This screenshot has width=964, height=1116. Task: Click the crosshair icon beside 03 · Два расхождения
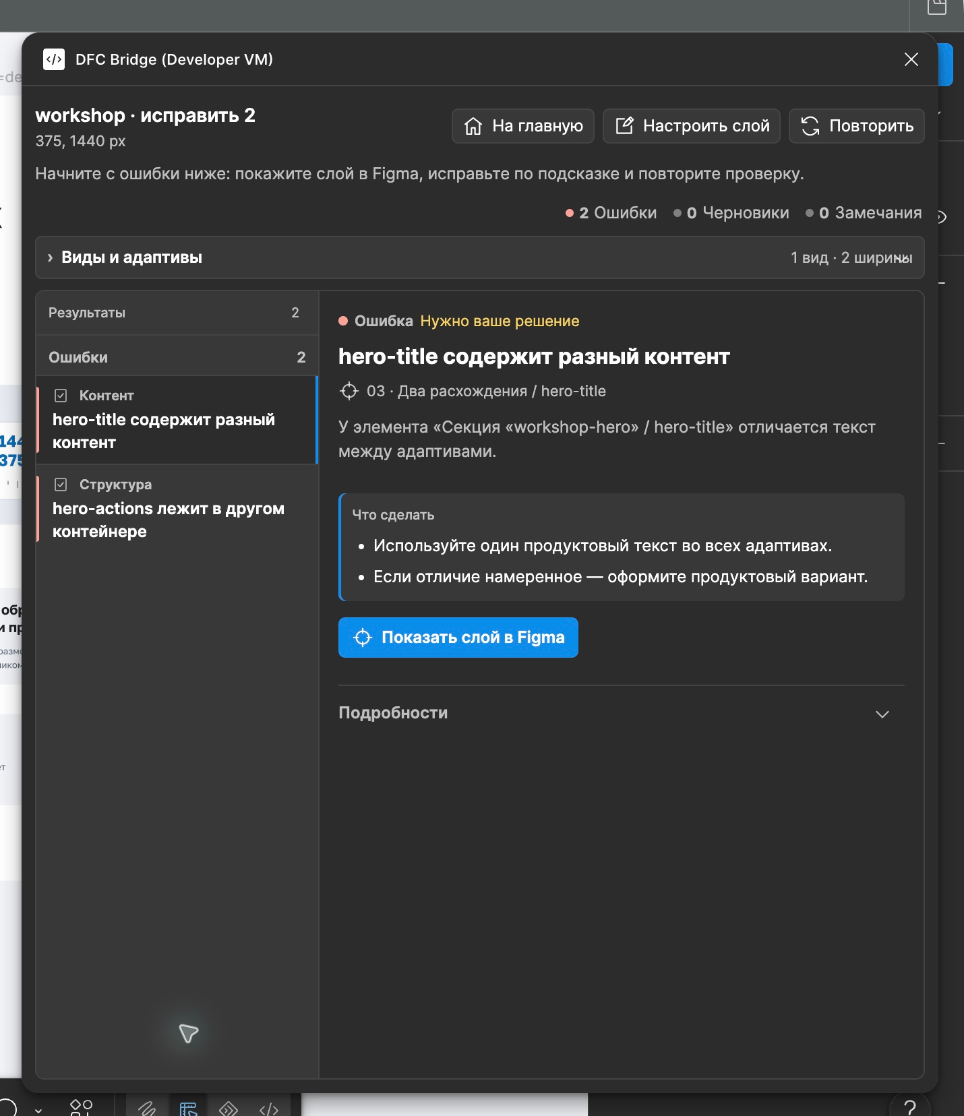click(x=349, y=391)
